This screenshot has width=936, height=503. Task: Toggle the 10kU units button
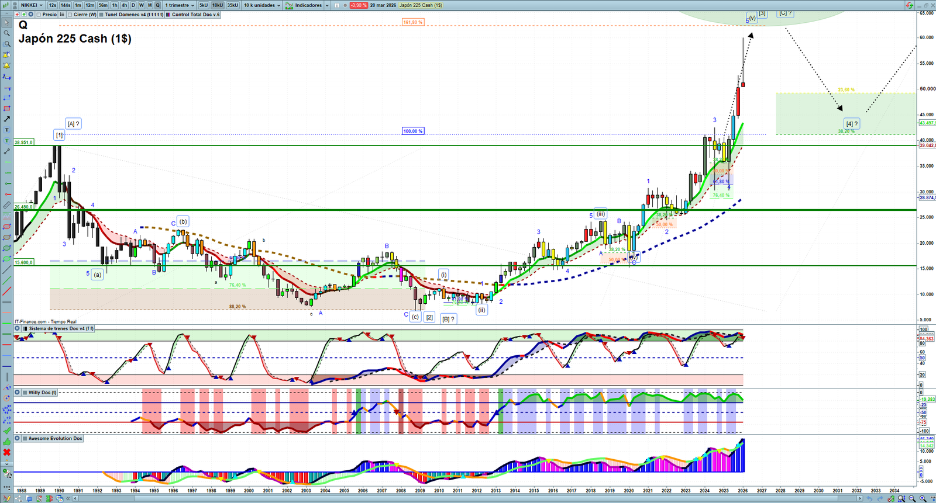click(218, 5)
